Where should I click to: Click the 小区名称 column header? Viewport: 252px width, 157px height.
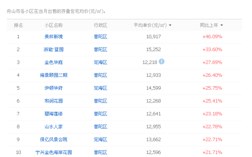tap(54, 25)
